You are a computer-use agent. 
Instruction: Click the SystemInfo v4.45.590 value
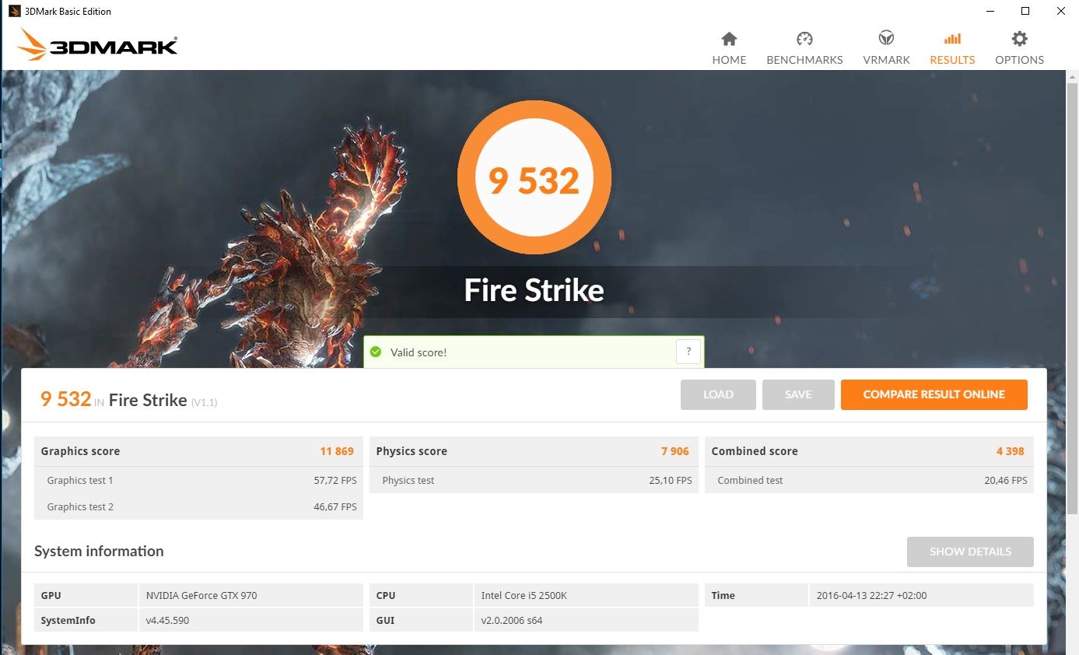click(x=167, y=620)
